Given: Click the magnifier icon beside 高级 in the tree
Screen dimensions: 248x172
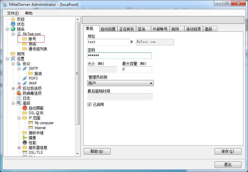Looking at the screenshot, I should 19,103.
